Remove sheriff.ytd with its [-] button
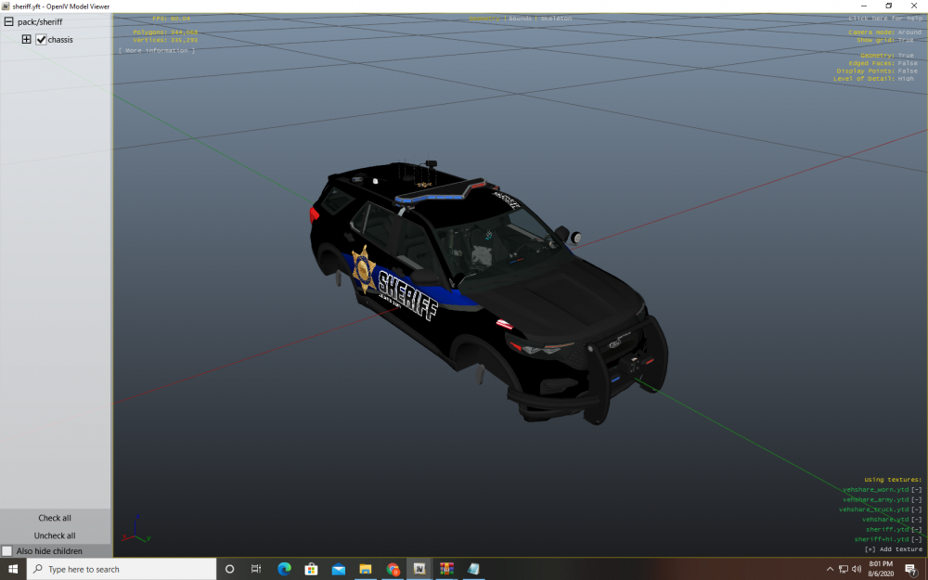The width and height of the screenshot is (928, 580). coord(916,530)
